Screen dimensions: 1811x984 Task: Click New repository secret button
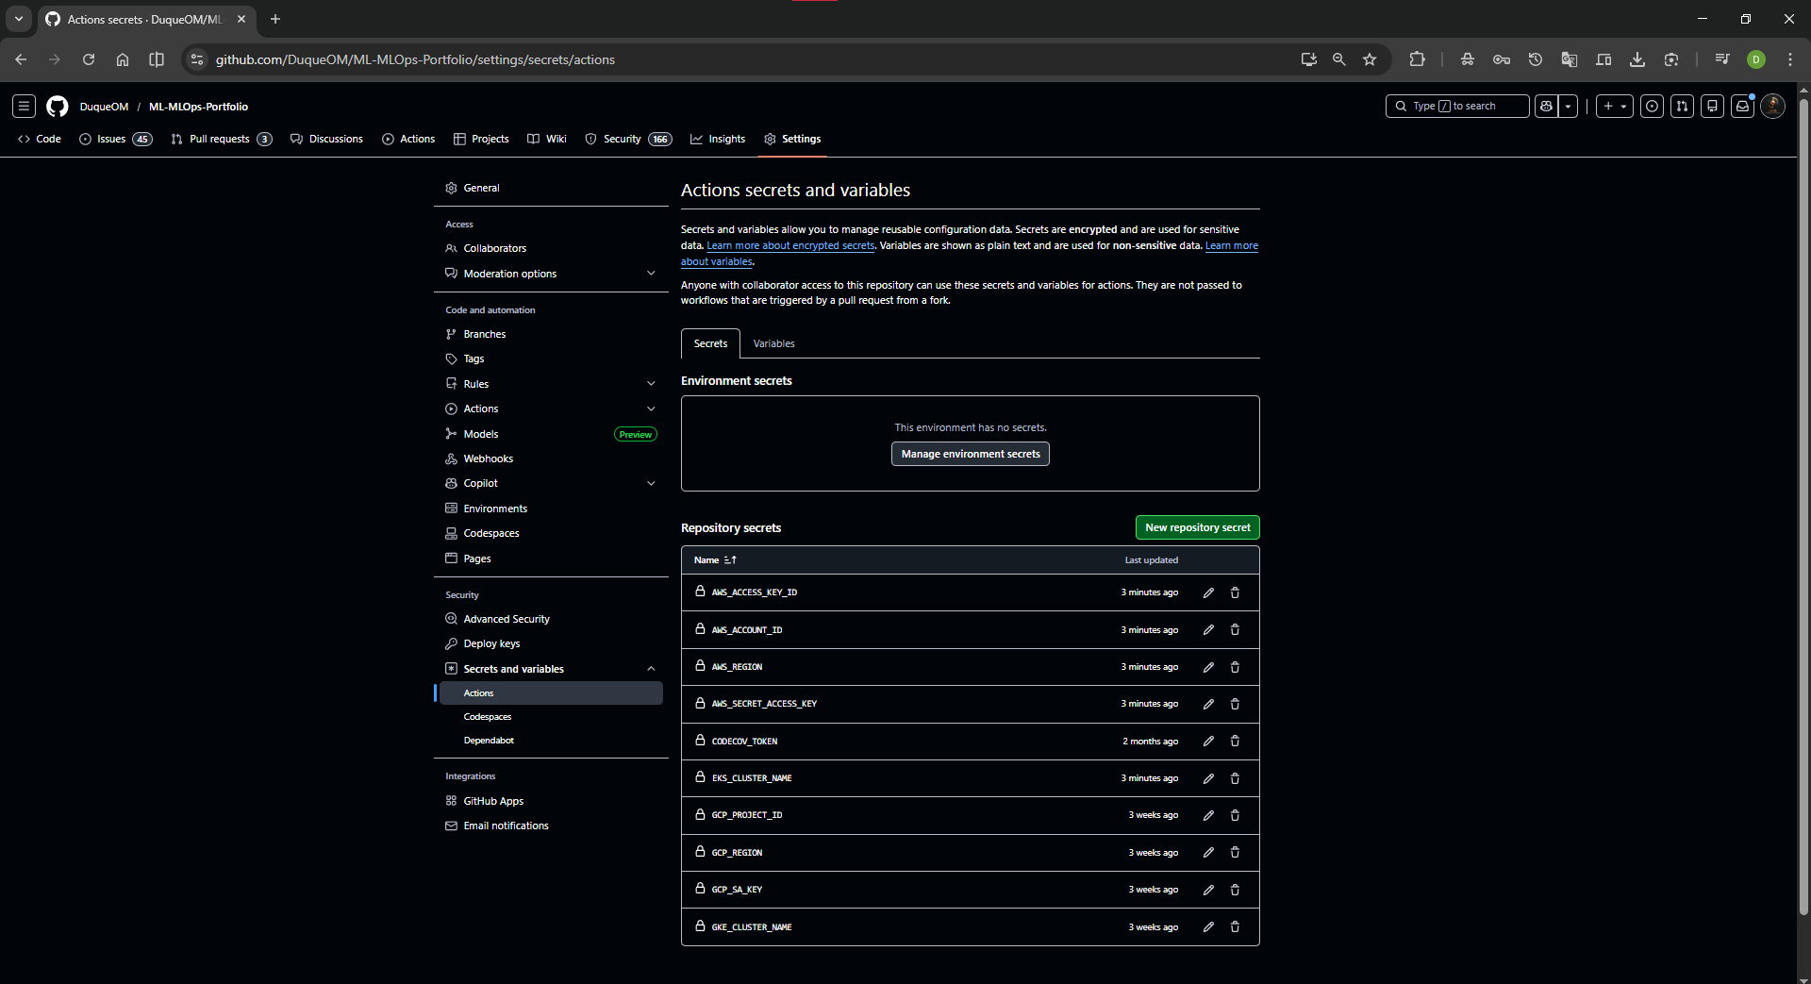[1197, 527]
